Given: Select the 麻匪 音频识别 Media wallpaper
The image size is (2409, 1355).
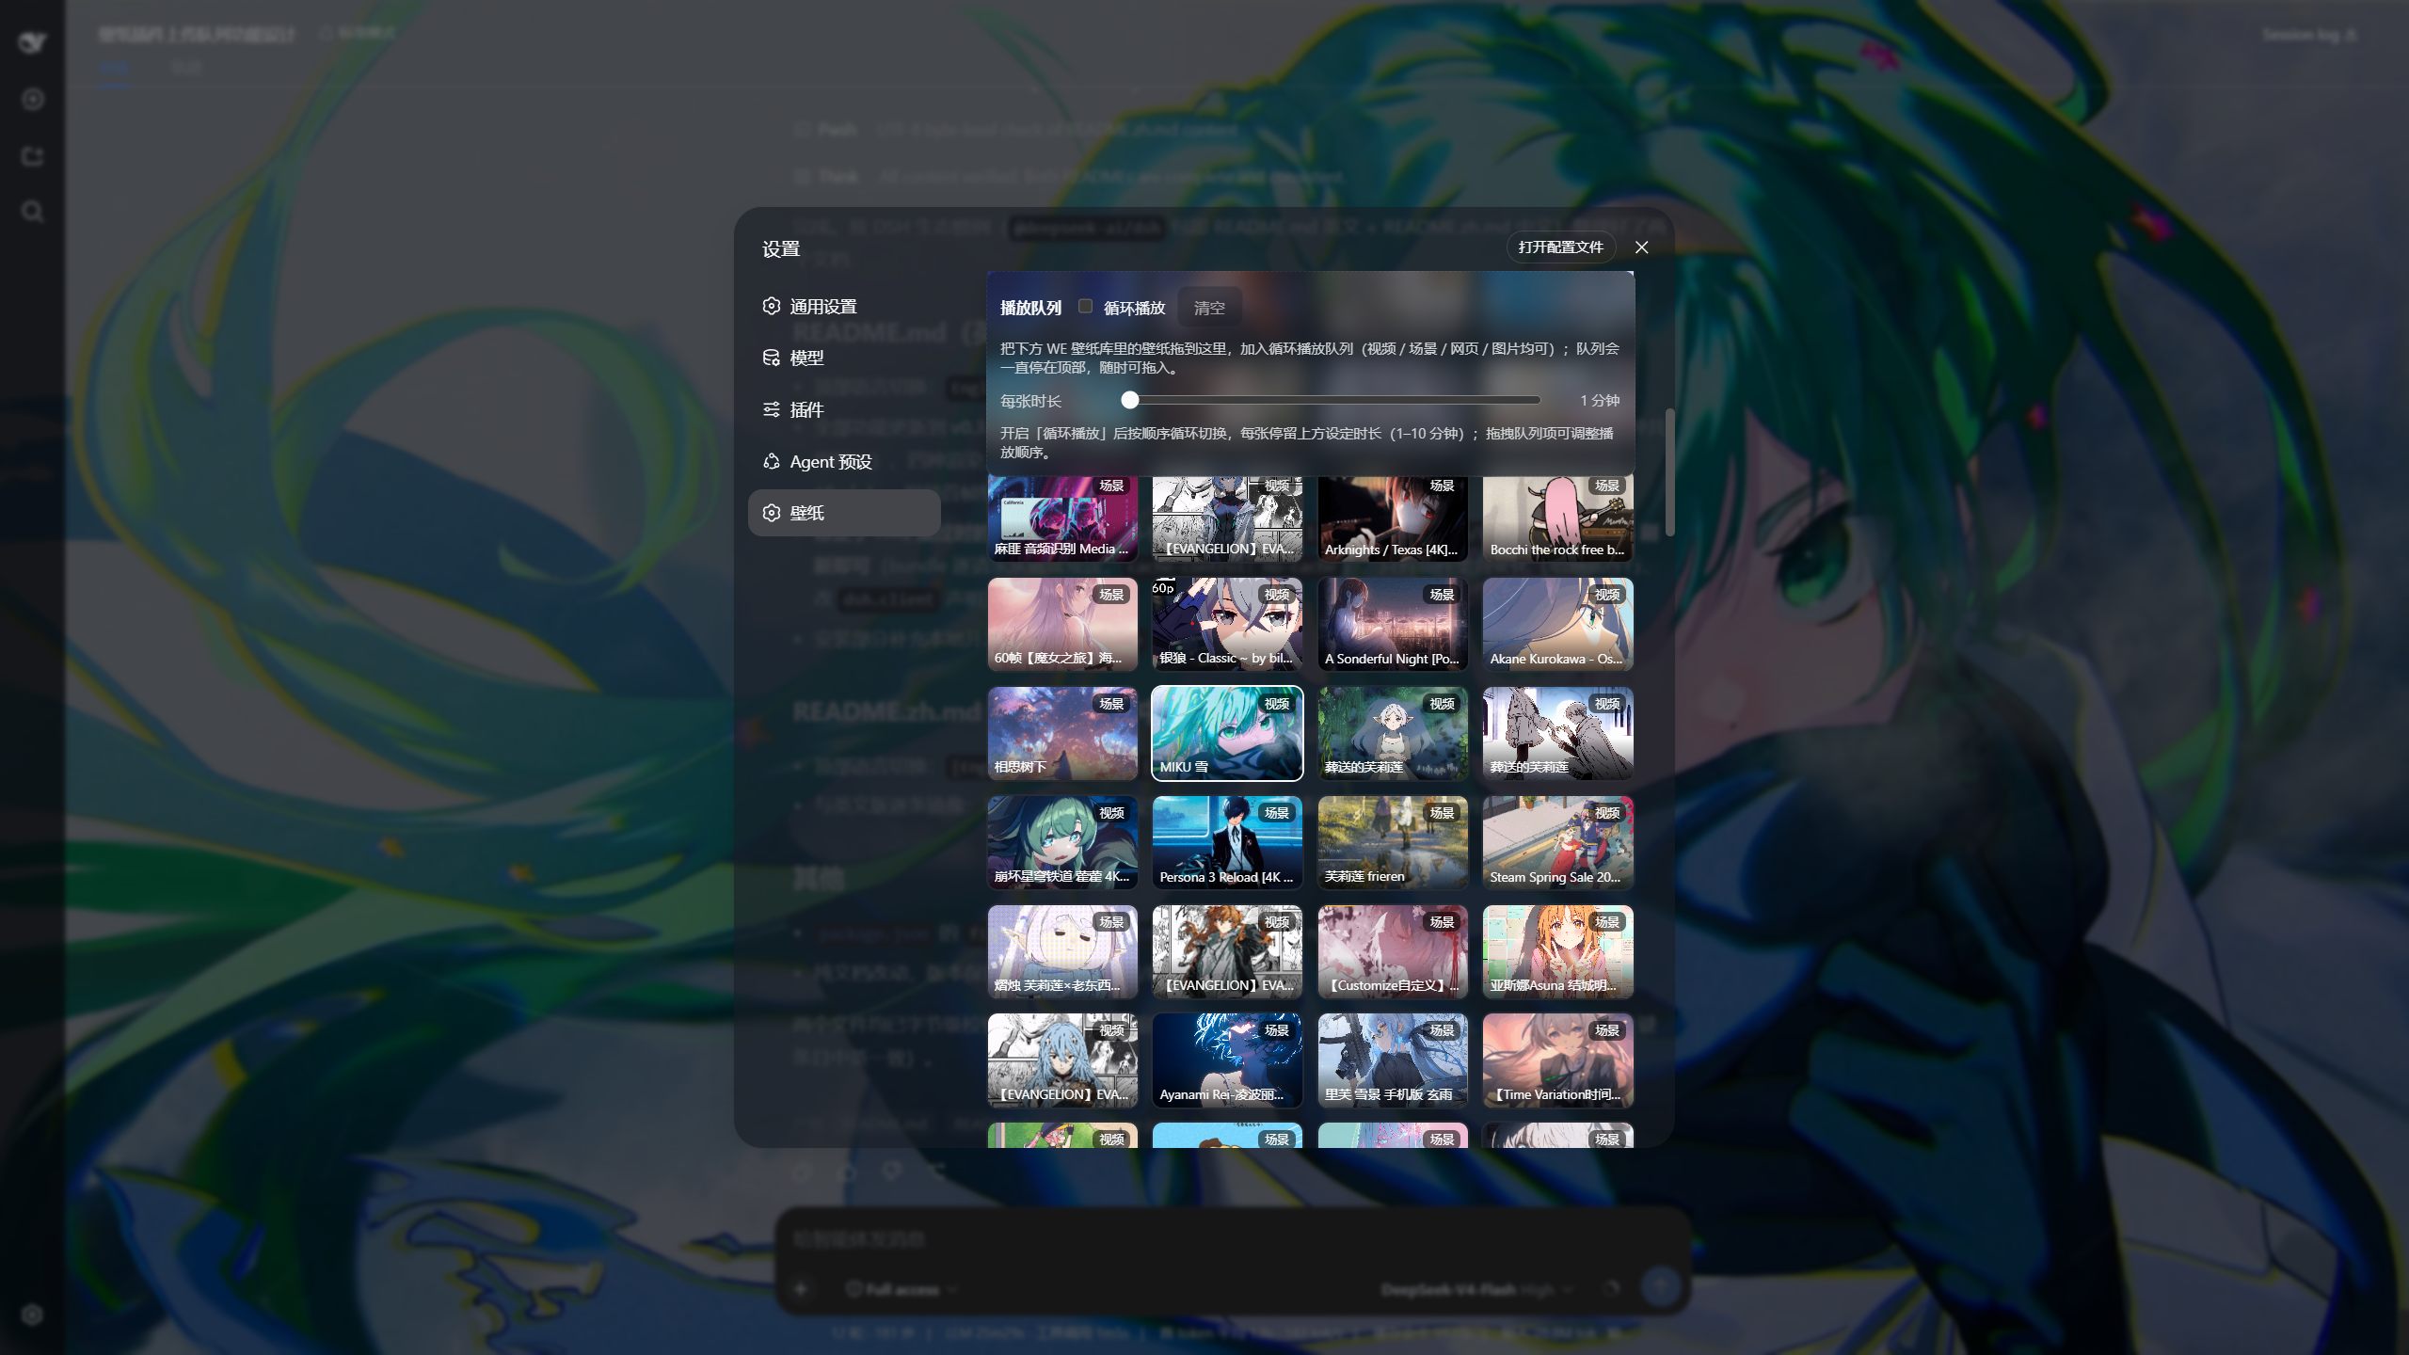Looking at the screenshot, I should (1062, 518).
